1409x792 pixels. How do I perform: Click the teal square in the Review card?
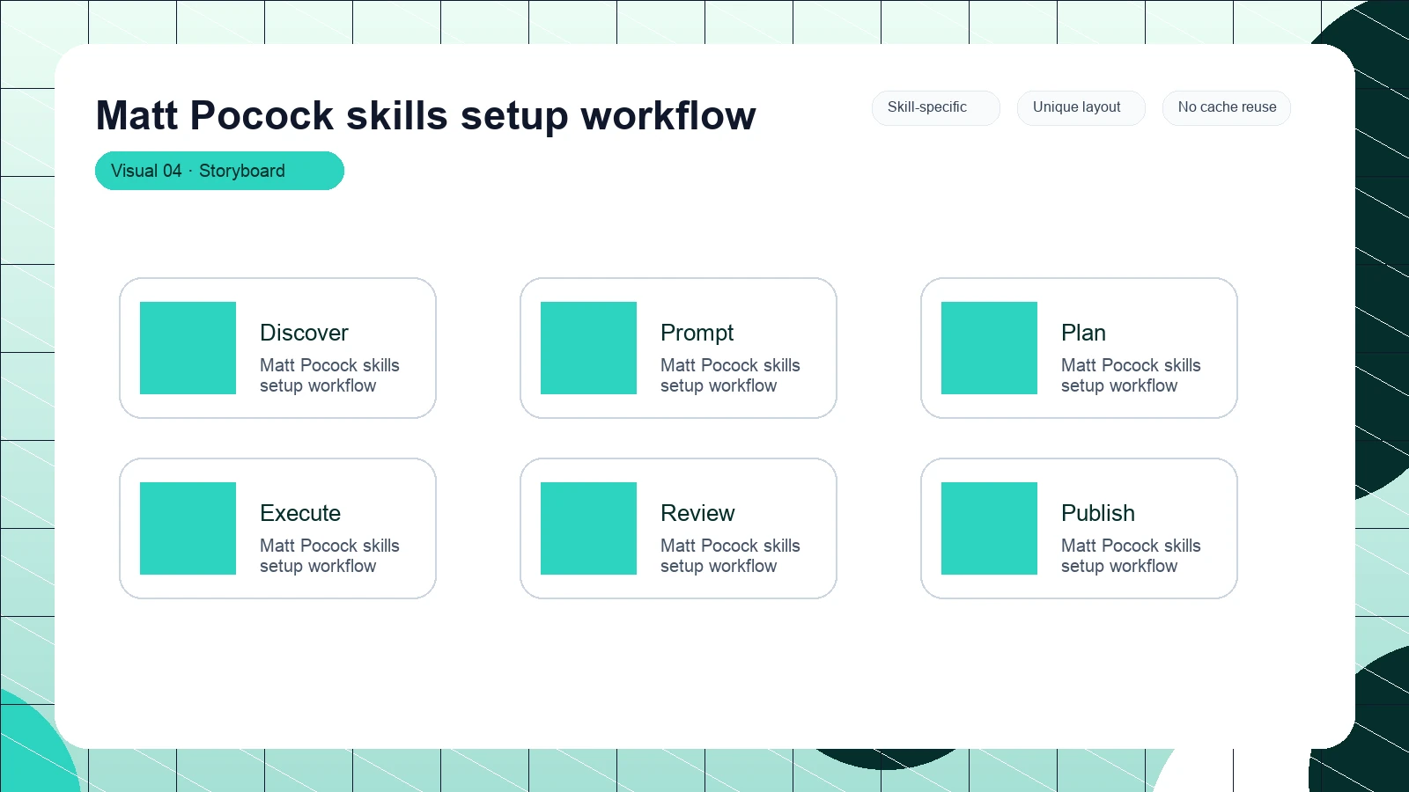point(588,528)
